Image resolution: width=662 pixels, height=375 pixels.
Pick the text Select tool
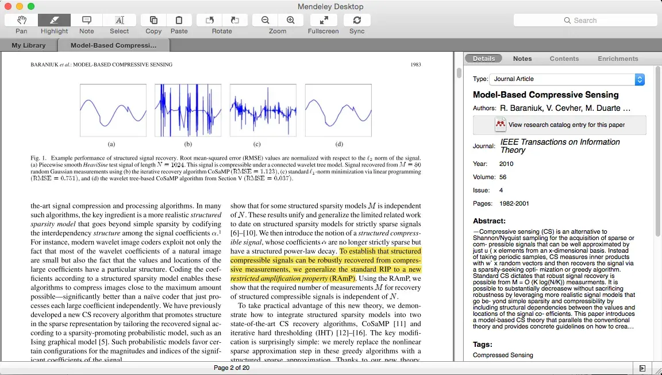tap(120, 21)
